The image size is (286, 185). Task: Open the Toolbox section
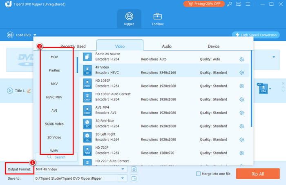point(158,19)
